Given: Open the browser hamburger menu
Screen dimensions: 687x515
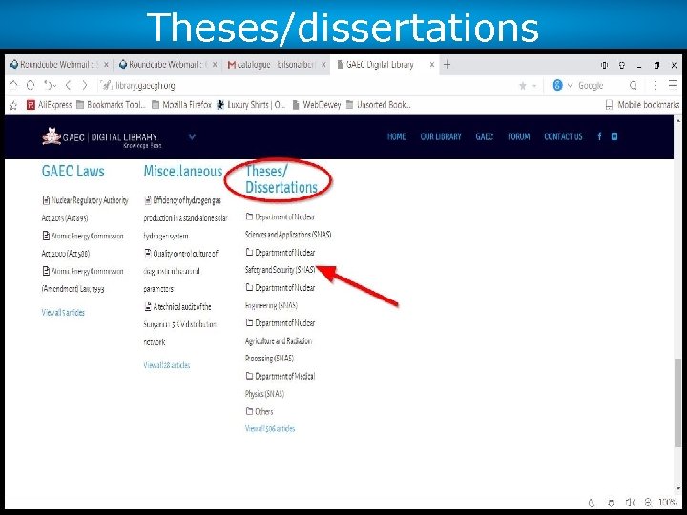Looking at the screenshot, I should click(673, 85).
